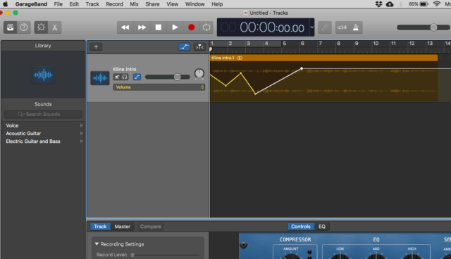The height and width of the screenshot is (259, 451).
Task: Open the Library panel button
Action: (x=10, y=27)
